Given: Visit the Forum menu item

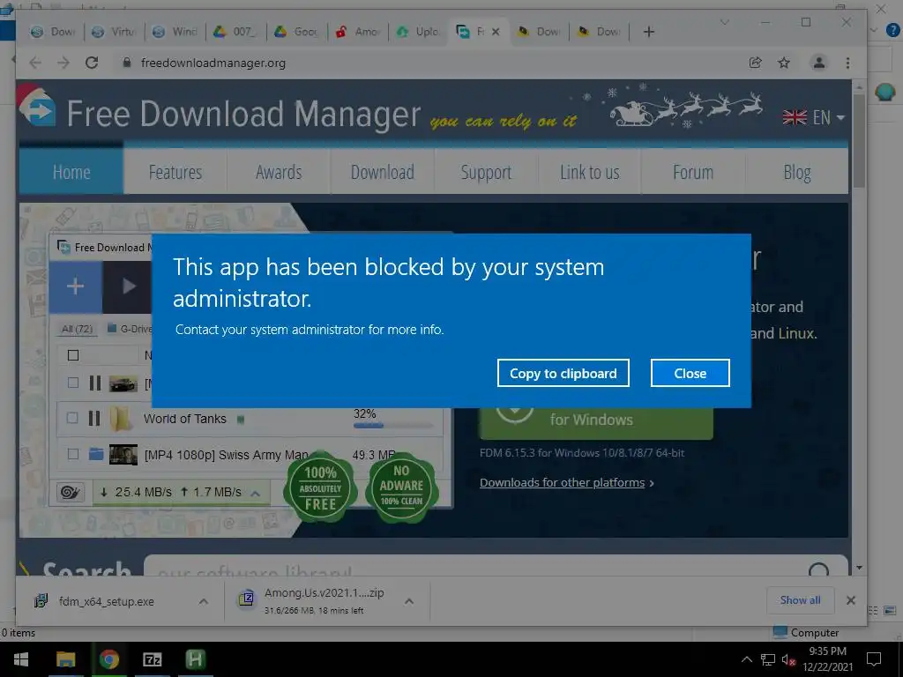Looking at the screenshot, I should (693, 172).
